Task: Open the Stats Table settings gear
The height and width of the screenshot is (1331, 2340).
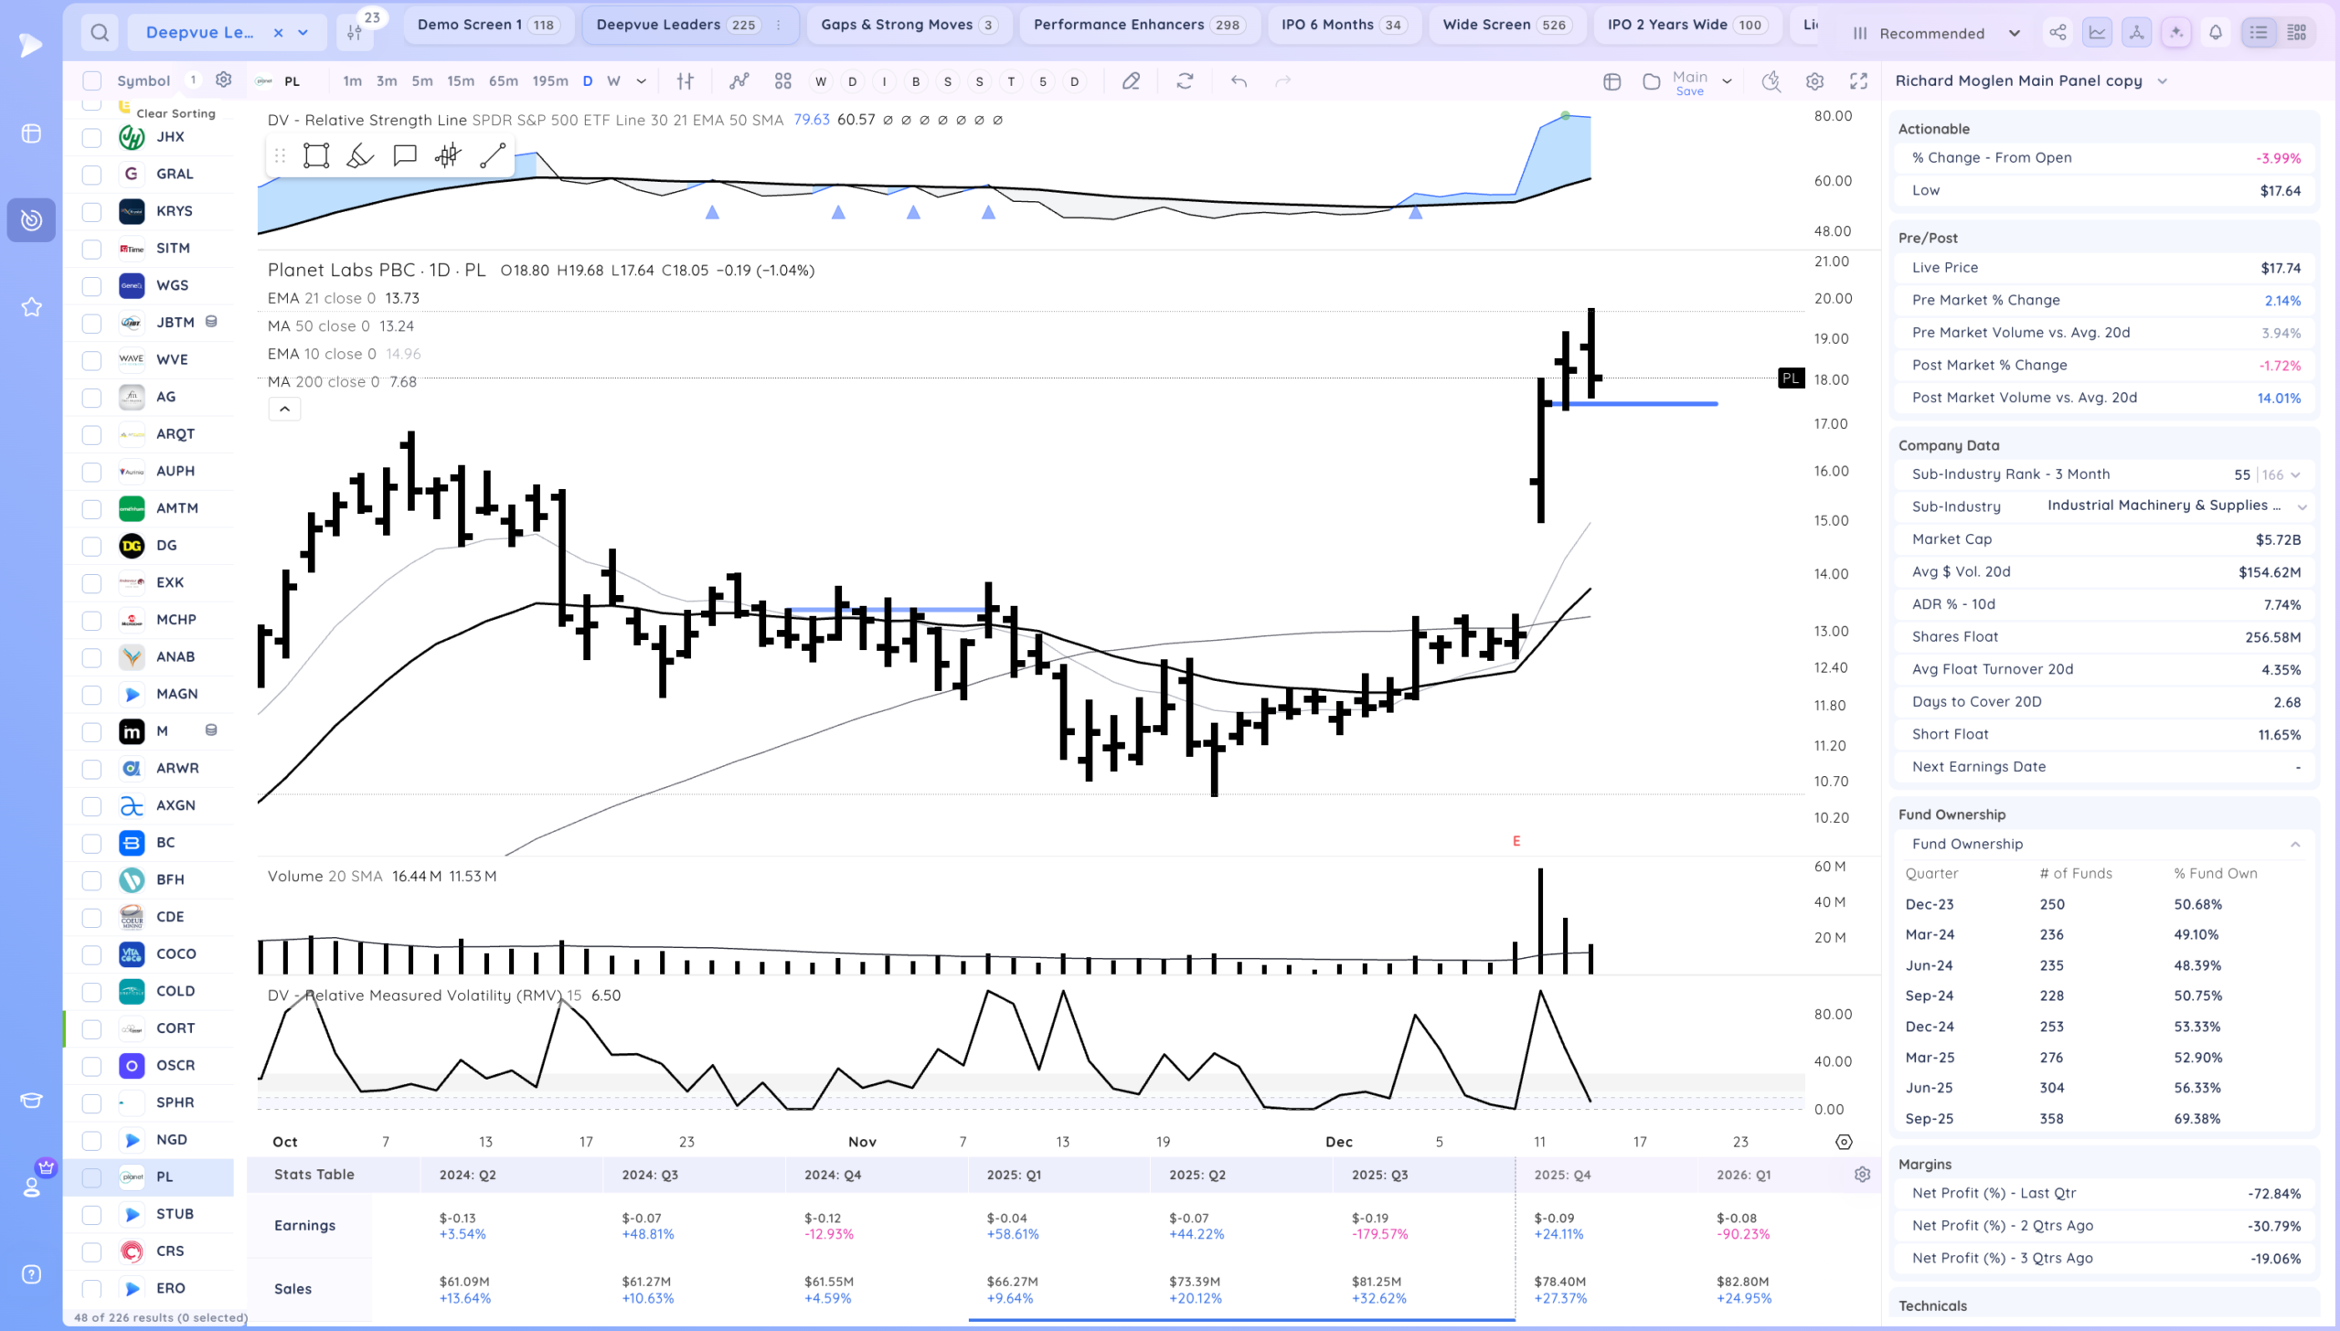Action: point(1862,1175)
